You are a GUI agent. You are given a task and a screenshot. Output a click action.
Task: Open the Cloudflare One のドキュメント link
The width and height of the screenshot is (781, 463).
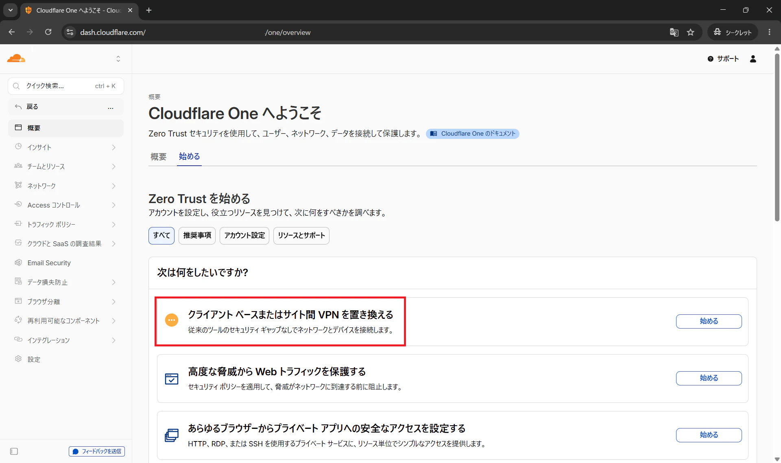pyautogui.click(x=473, y=134)
